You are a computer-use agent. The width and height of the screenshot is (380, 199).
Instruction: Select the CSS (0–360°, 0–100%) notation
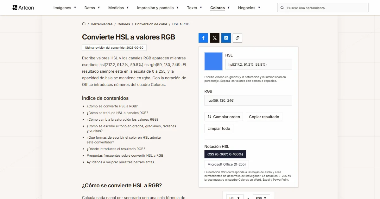[x=225, y=154]
